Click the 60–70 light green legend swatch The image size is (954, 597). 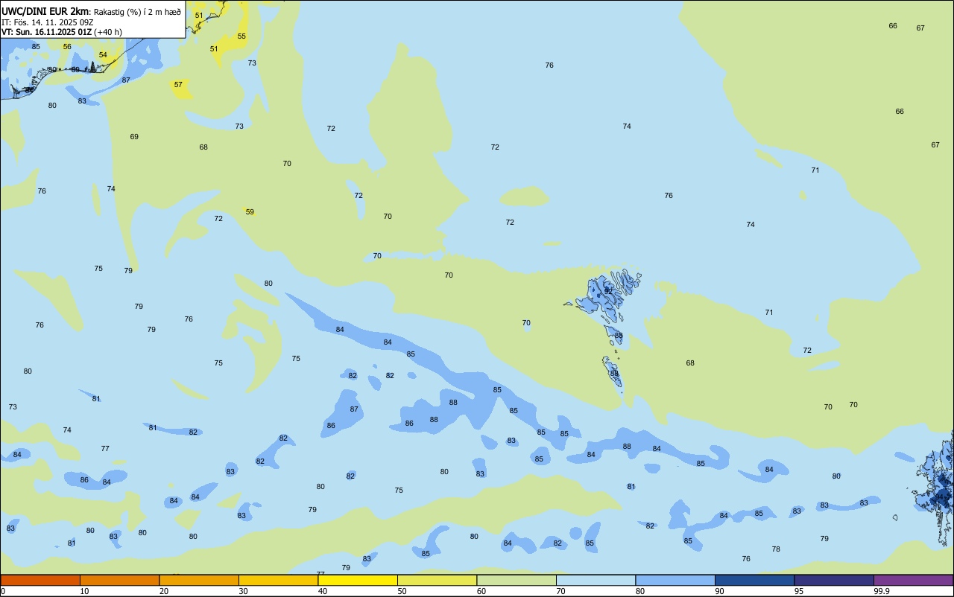(517, 580)
